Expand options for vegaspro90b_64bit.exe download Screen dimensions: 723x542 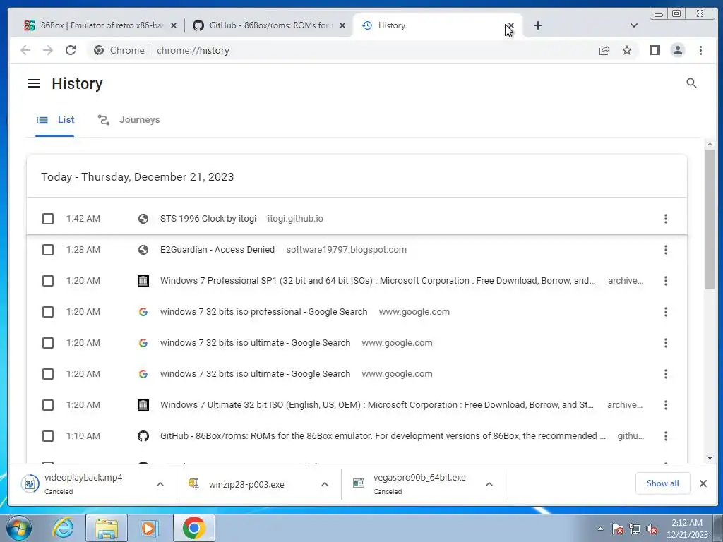click(489, 484)
